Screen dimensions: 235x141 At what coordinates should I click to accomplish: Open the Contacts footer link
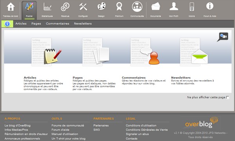click(x=132, y=139)
